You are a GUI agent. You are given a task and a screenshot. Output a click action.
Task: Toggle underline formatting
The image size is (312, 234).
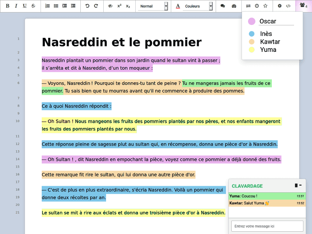click(25, 6)
